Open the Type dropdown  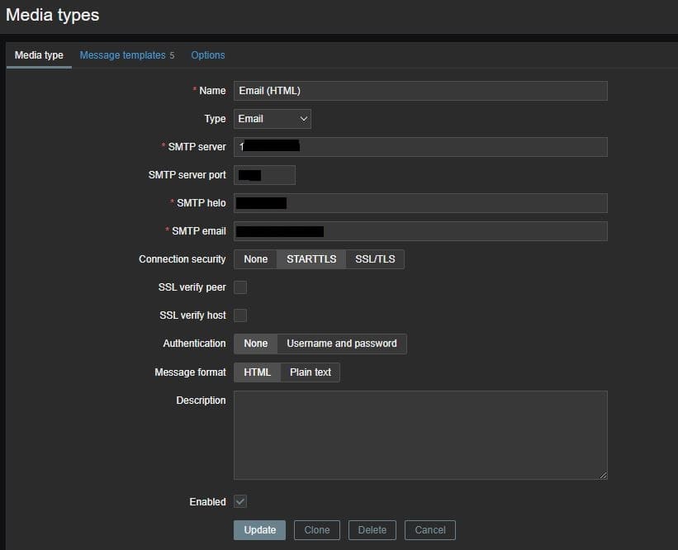(x=273, y=119)
